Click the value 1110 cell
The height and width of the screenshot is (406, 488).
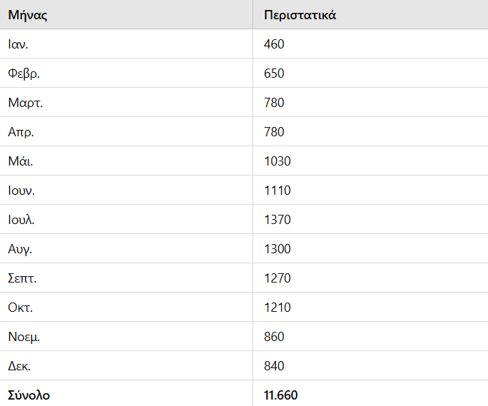coord(370,191)
